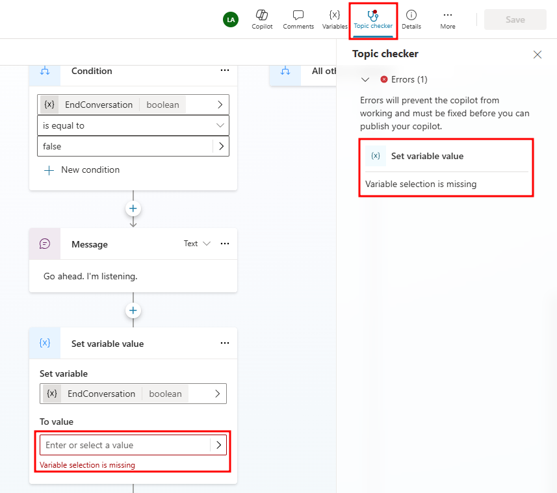Image resolution: width=557 pixels, height=493 pixels.
Task: Open the Variables panel icon
Action: point(335,16)
